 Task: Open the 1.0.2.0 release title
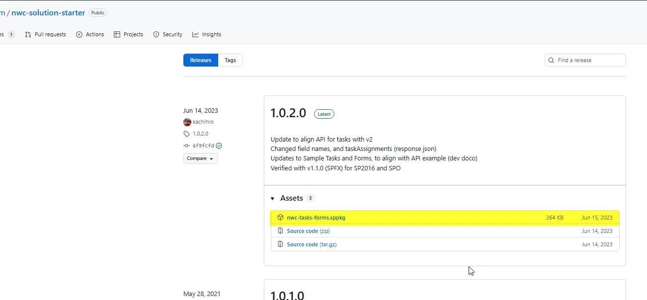tap(288, 113)
